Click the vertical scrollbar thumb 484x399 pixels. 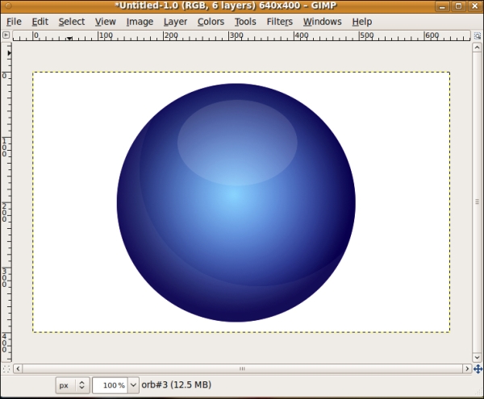click(x=477, y=202)
